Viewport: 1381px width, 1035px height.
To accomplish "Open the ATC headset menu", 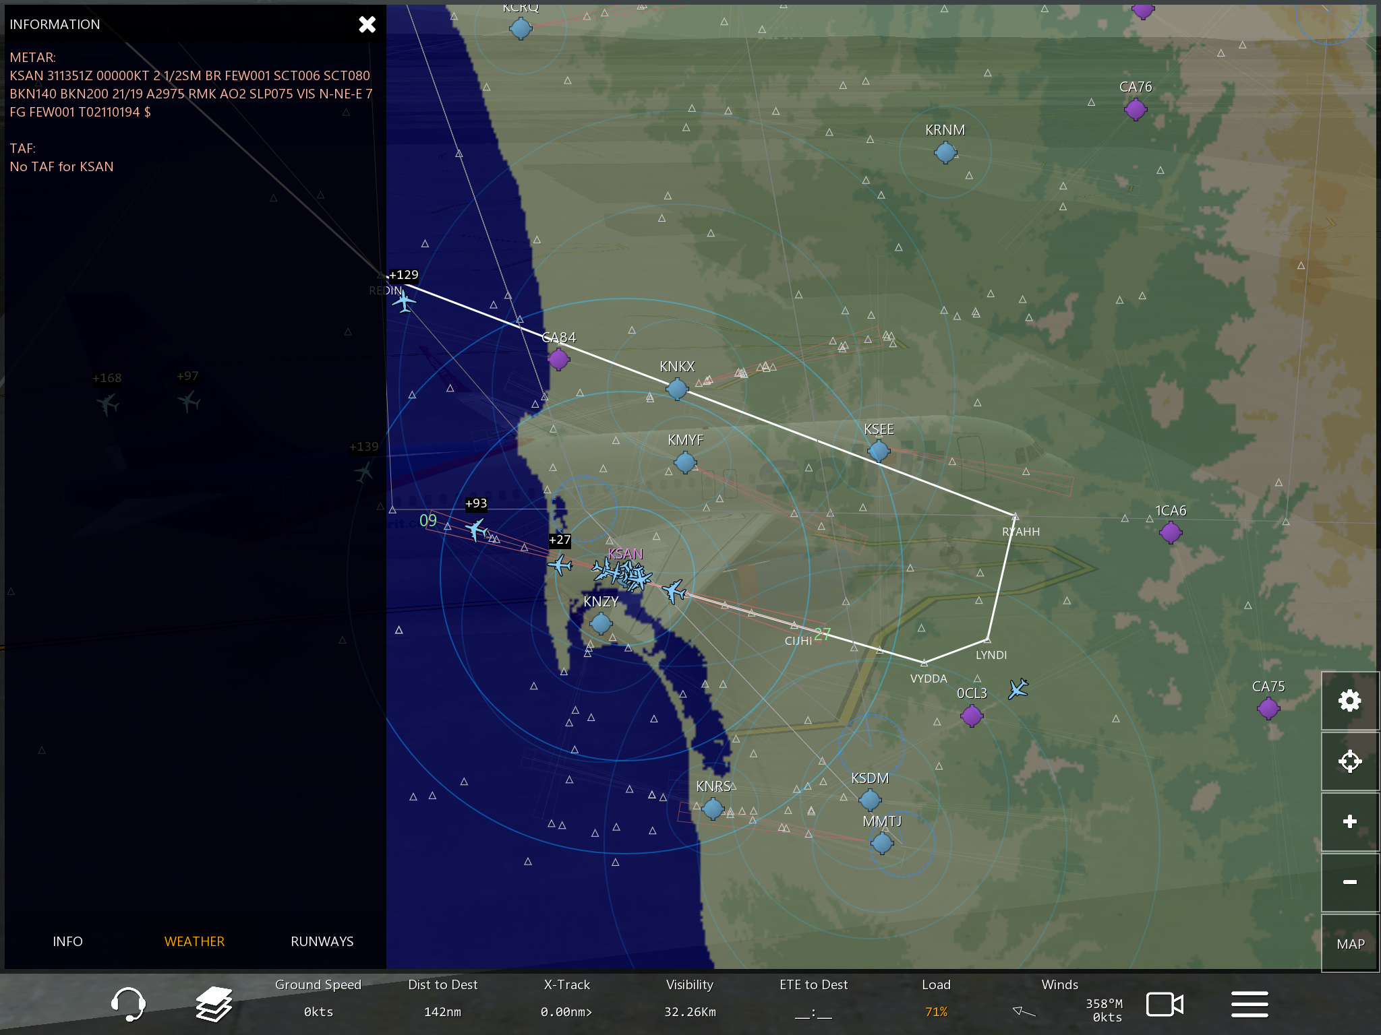I will pyautogui.click(x=127, y=1003).
